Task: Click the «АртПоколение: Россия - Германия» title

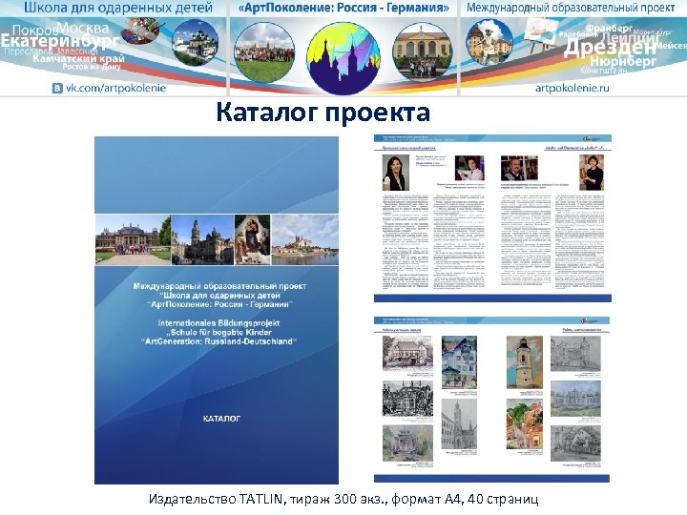Action: tap(343, 8)
